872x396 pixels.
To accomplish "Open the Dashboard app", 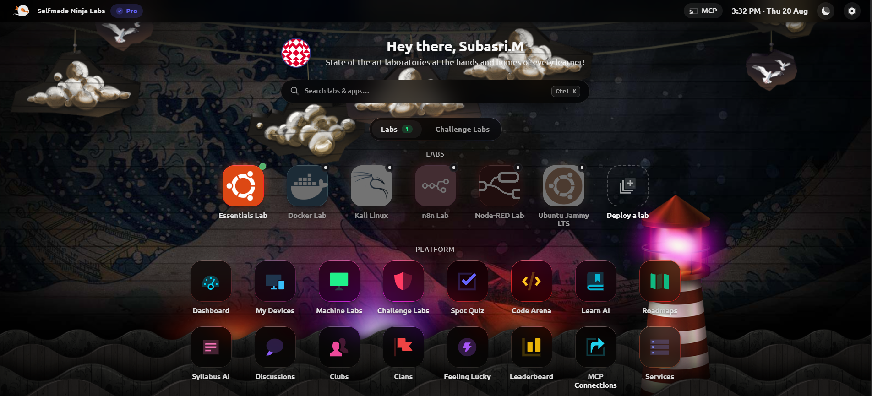I will tap(211, 281).
